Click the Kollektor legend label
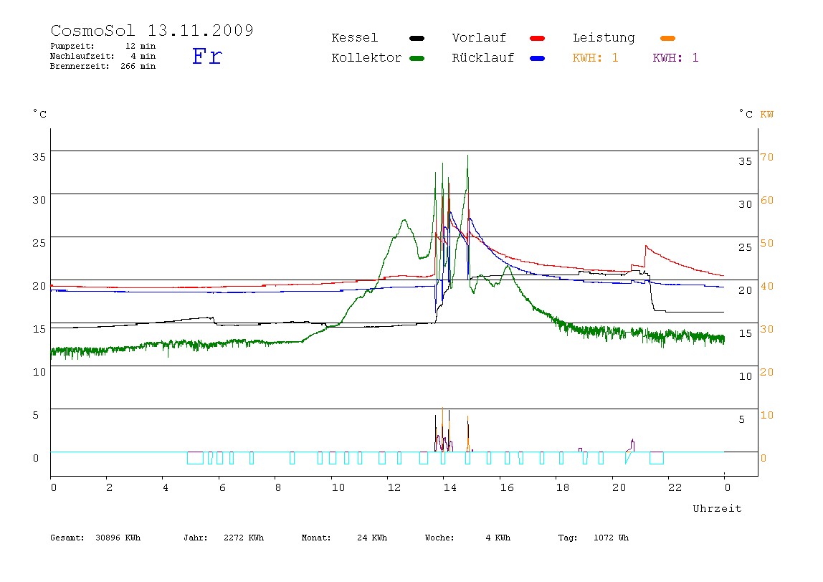Viewport: 823px width, 582px height. (366, 58)
